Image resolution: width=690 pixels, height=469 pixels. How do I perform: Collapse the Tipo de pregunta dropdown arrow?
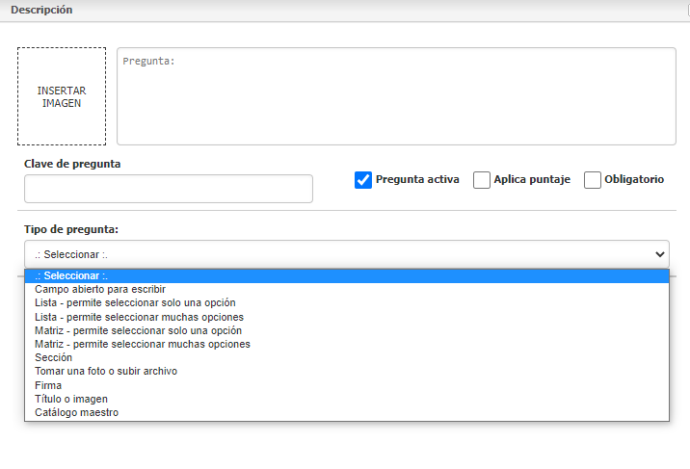click(x=659, y=254)
